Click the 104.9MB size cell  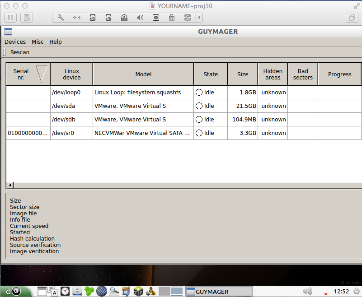pyautogui.click(x=243, y=120)
